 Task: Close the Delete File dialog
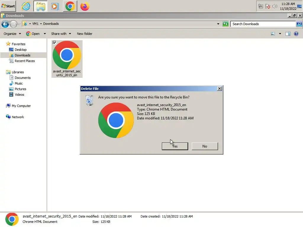(x=220, y=89)
